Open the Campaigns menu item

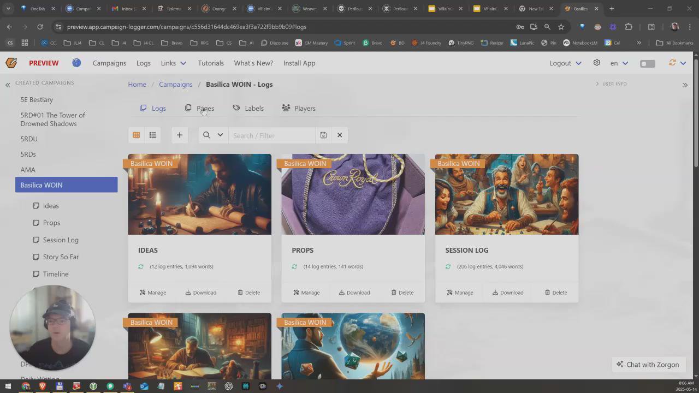109,63
